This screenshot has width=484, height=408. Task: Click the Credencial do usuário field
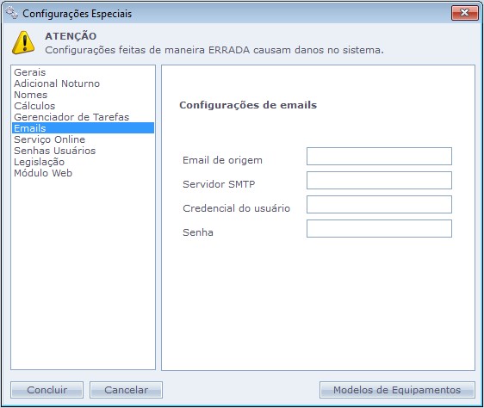click(x=379, y=204)
